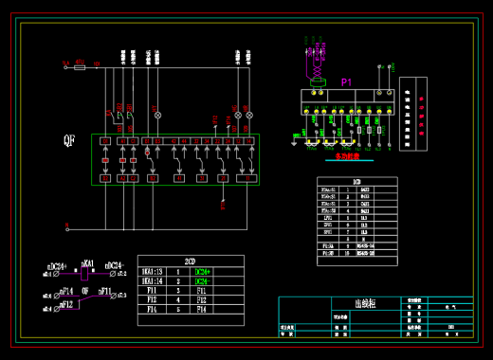Click the ground symbol beside meter P1
Screen dimensions: 493x360
[294, 143]
